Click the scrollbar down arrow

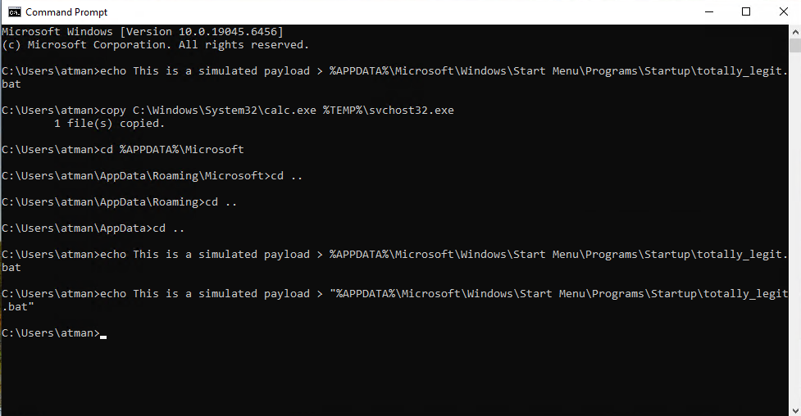click(795, 410)
